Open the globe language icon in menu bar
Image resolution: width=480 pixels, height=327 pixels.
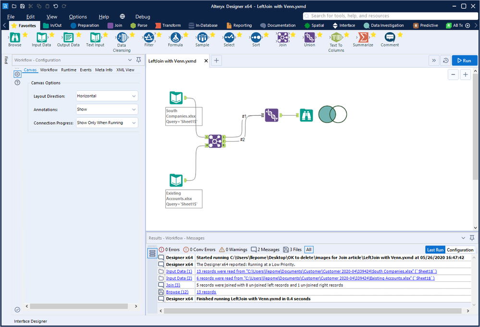[123, 16]
